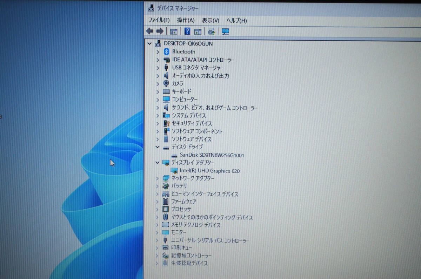Click the action pane toolbar icon
The height and width of the screenshot is (279, 421).
coord(198,32)
